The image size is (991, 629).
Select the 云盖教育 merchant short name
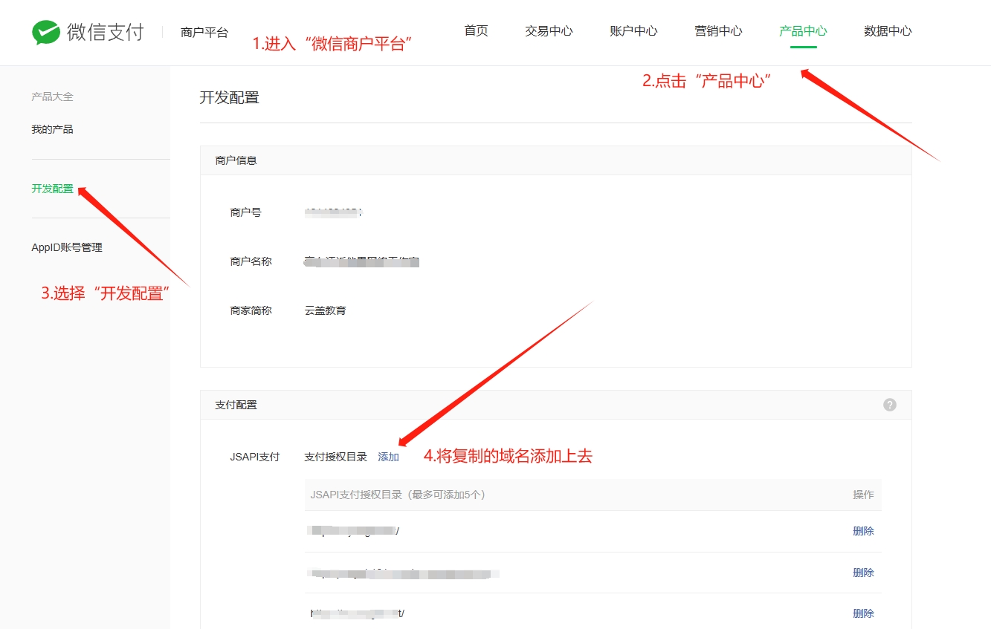point(326,310)
